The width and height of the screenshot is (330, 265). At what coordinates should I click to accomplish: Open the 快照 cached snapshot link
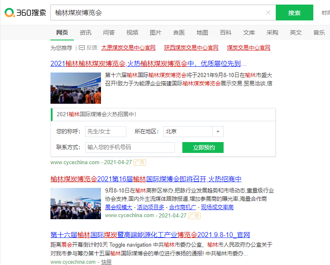[x=106, y=262]
